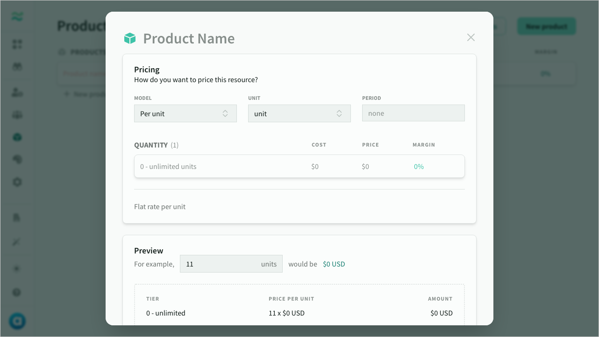599x337 pixels.
Task: Click the green 0% margin value
Action: pos(419,167)
